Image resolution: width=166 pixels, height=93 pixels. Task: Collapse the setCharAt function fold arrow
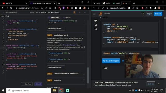[x=5, y=46]
